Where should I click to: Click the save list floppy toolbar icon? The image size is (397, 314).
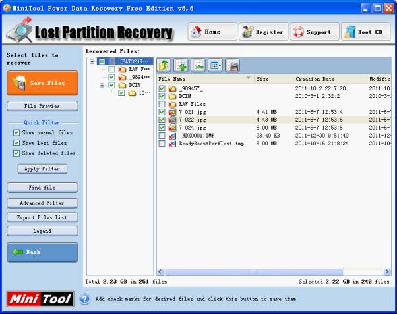click(232, 65)
